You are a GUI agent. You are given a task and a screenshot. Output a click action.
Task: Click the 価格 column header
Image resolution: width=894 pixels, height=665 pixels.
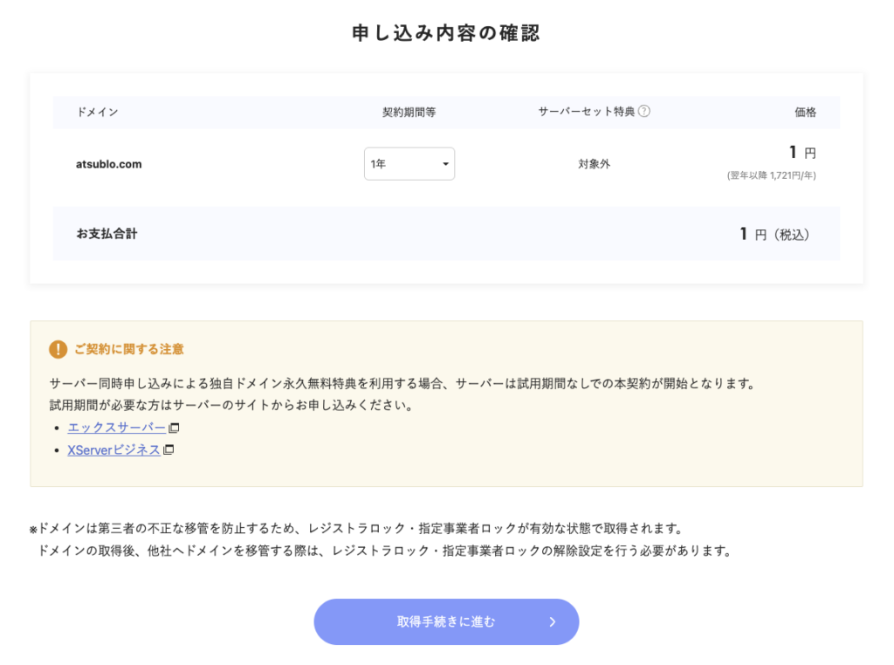pos(805,113)
